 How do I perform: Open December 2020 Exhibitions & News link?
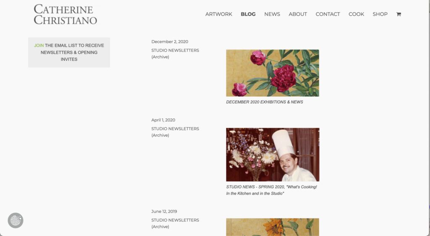265,102
